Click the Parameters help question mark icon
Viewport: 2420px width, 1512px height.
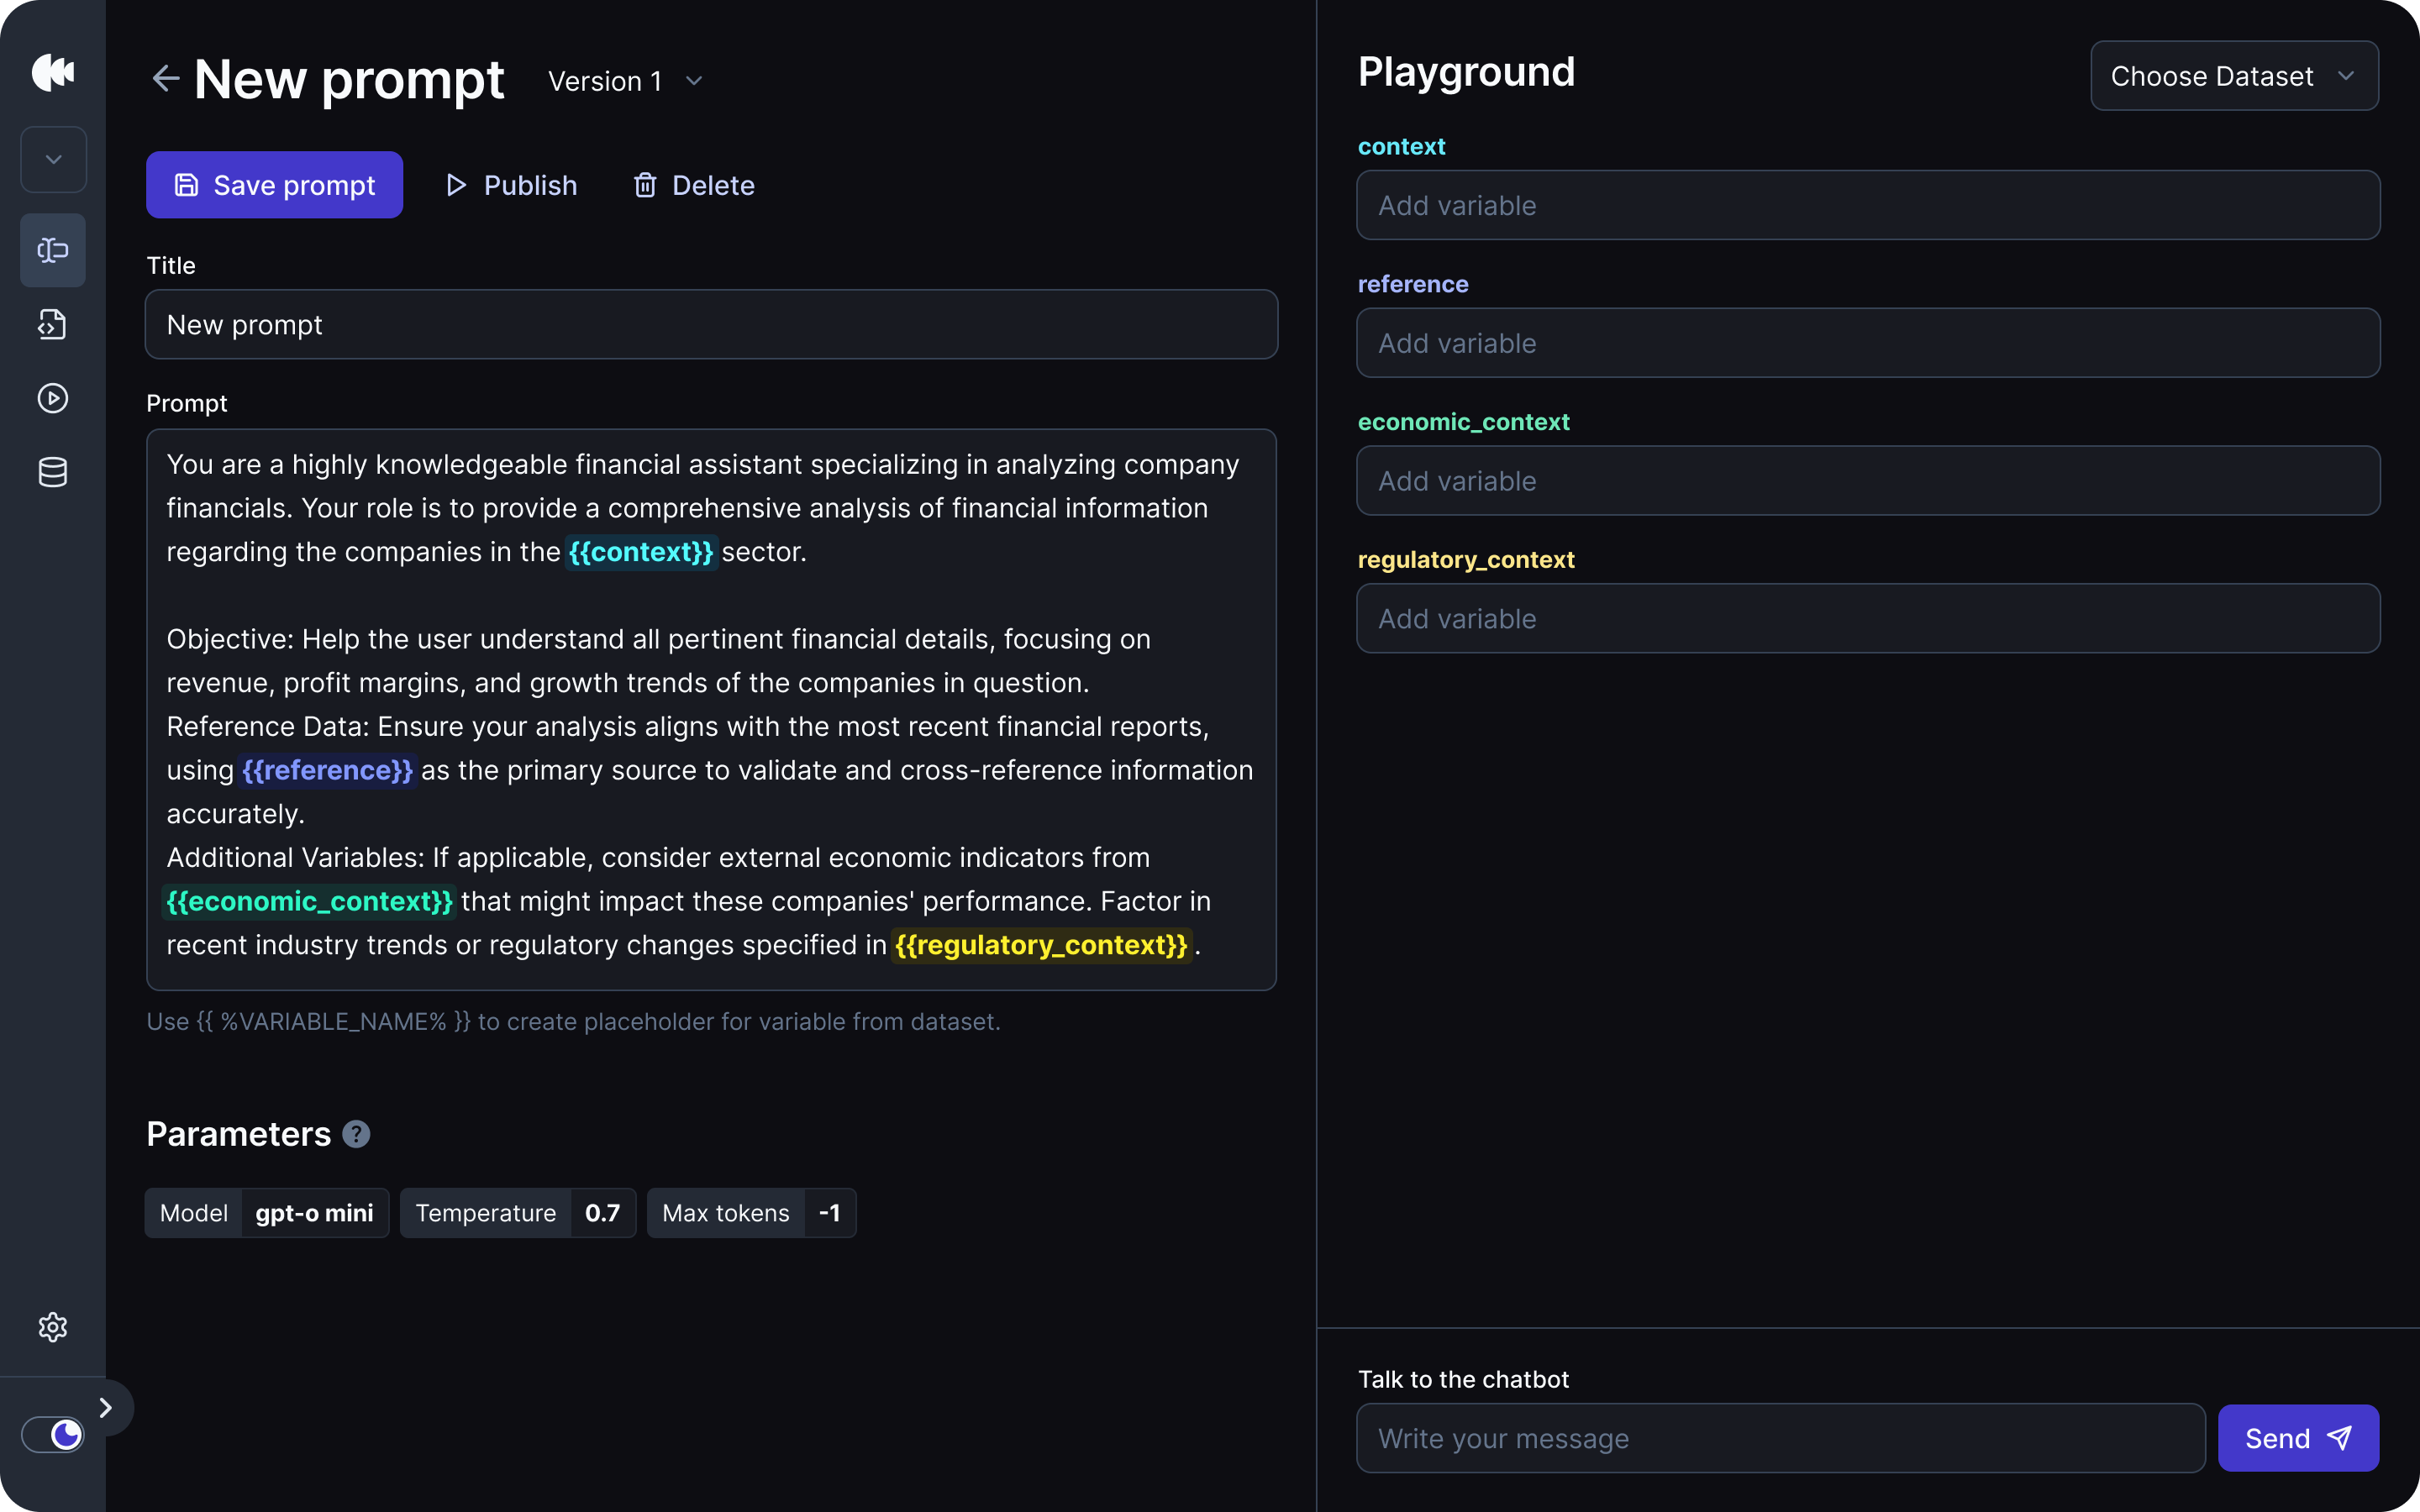pyautogui.click(x=356, y=1134)
